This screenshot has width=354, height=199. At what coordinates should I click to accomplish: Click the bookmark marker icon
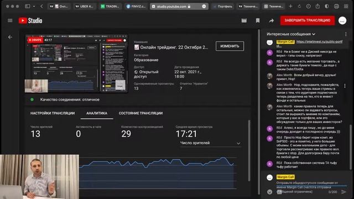point(258,20)
